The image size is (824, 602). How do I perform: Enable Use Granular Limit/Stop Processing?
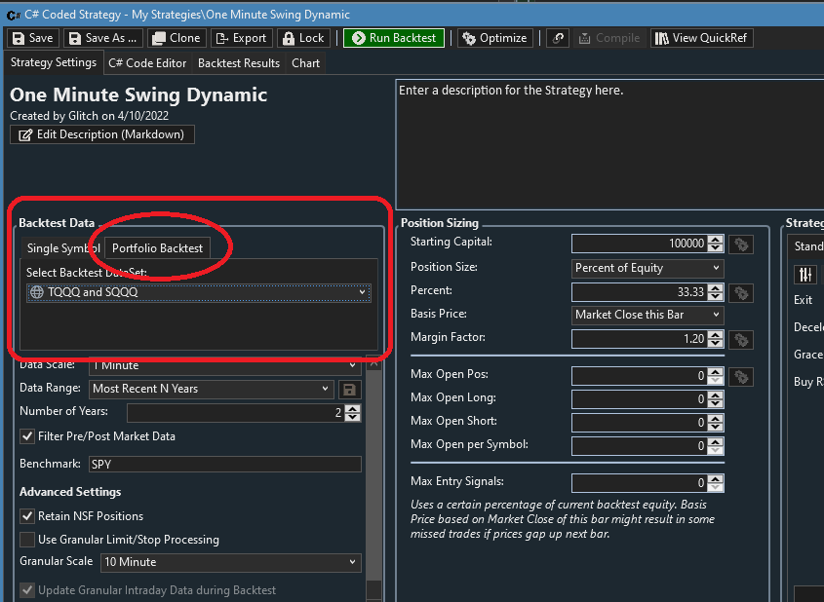point(27,540)
